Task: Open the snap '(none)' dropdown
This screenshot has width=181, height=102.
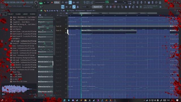Action: point(85,7)
